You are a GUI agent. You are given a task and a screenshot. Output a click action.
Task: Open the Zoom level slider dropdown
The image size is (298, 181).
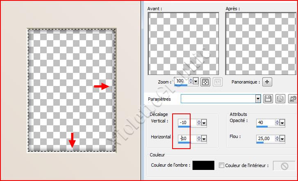point(196,81)
